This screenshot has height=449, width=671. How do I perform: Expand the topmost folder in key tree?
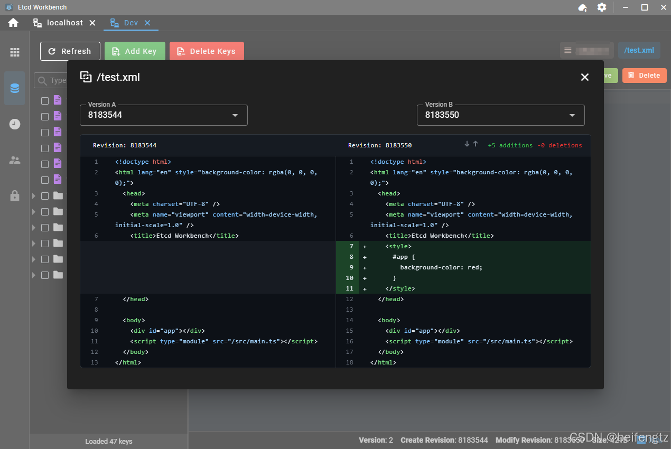tap(34, 196)
